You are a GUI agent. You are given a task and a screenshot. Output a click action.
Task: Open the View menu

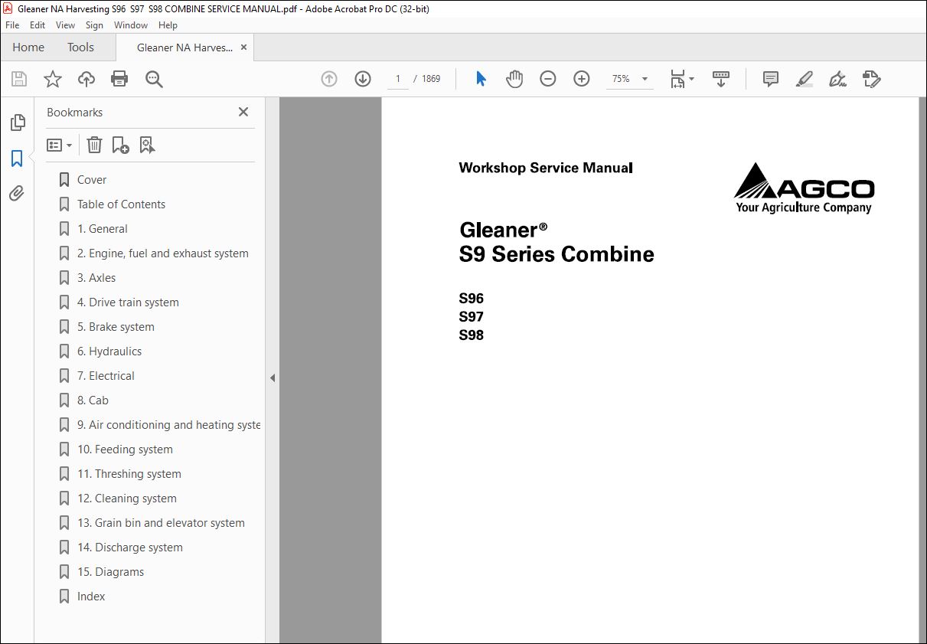(66, 25)
